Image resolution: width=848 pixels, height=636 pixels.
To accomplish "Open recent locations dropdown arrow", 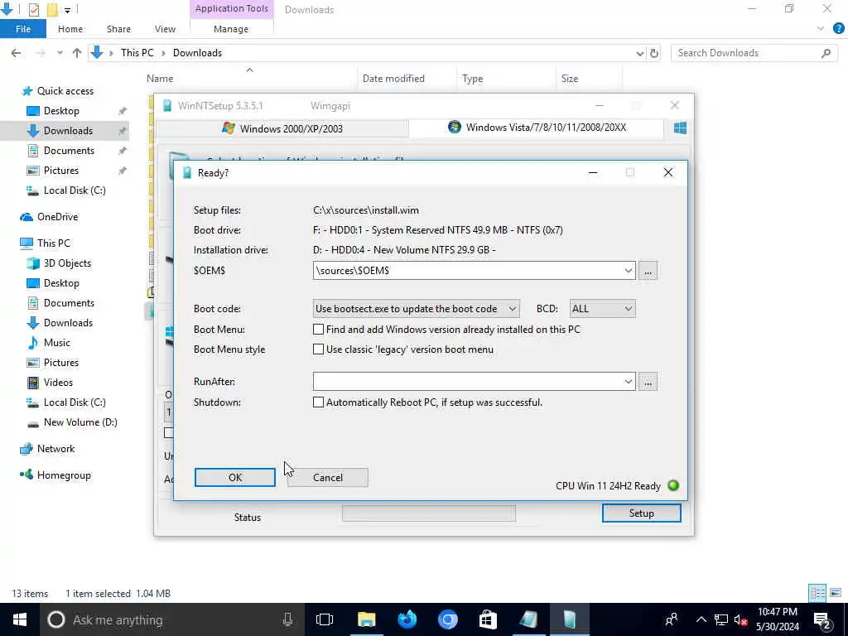I will coord(60,53).
